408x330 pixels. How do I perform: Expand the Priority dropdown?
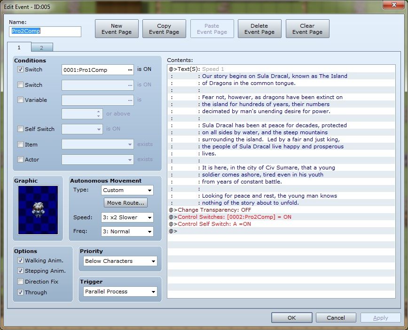[120, 261]
